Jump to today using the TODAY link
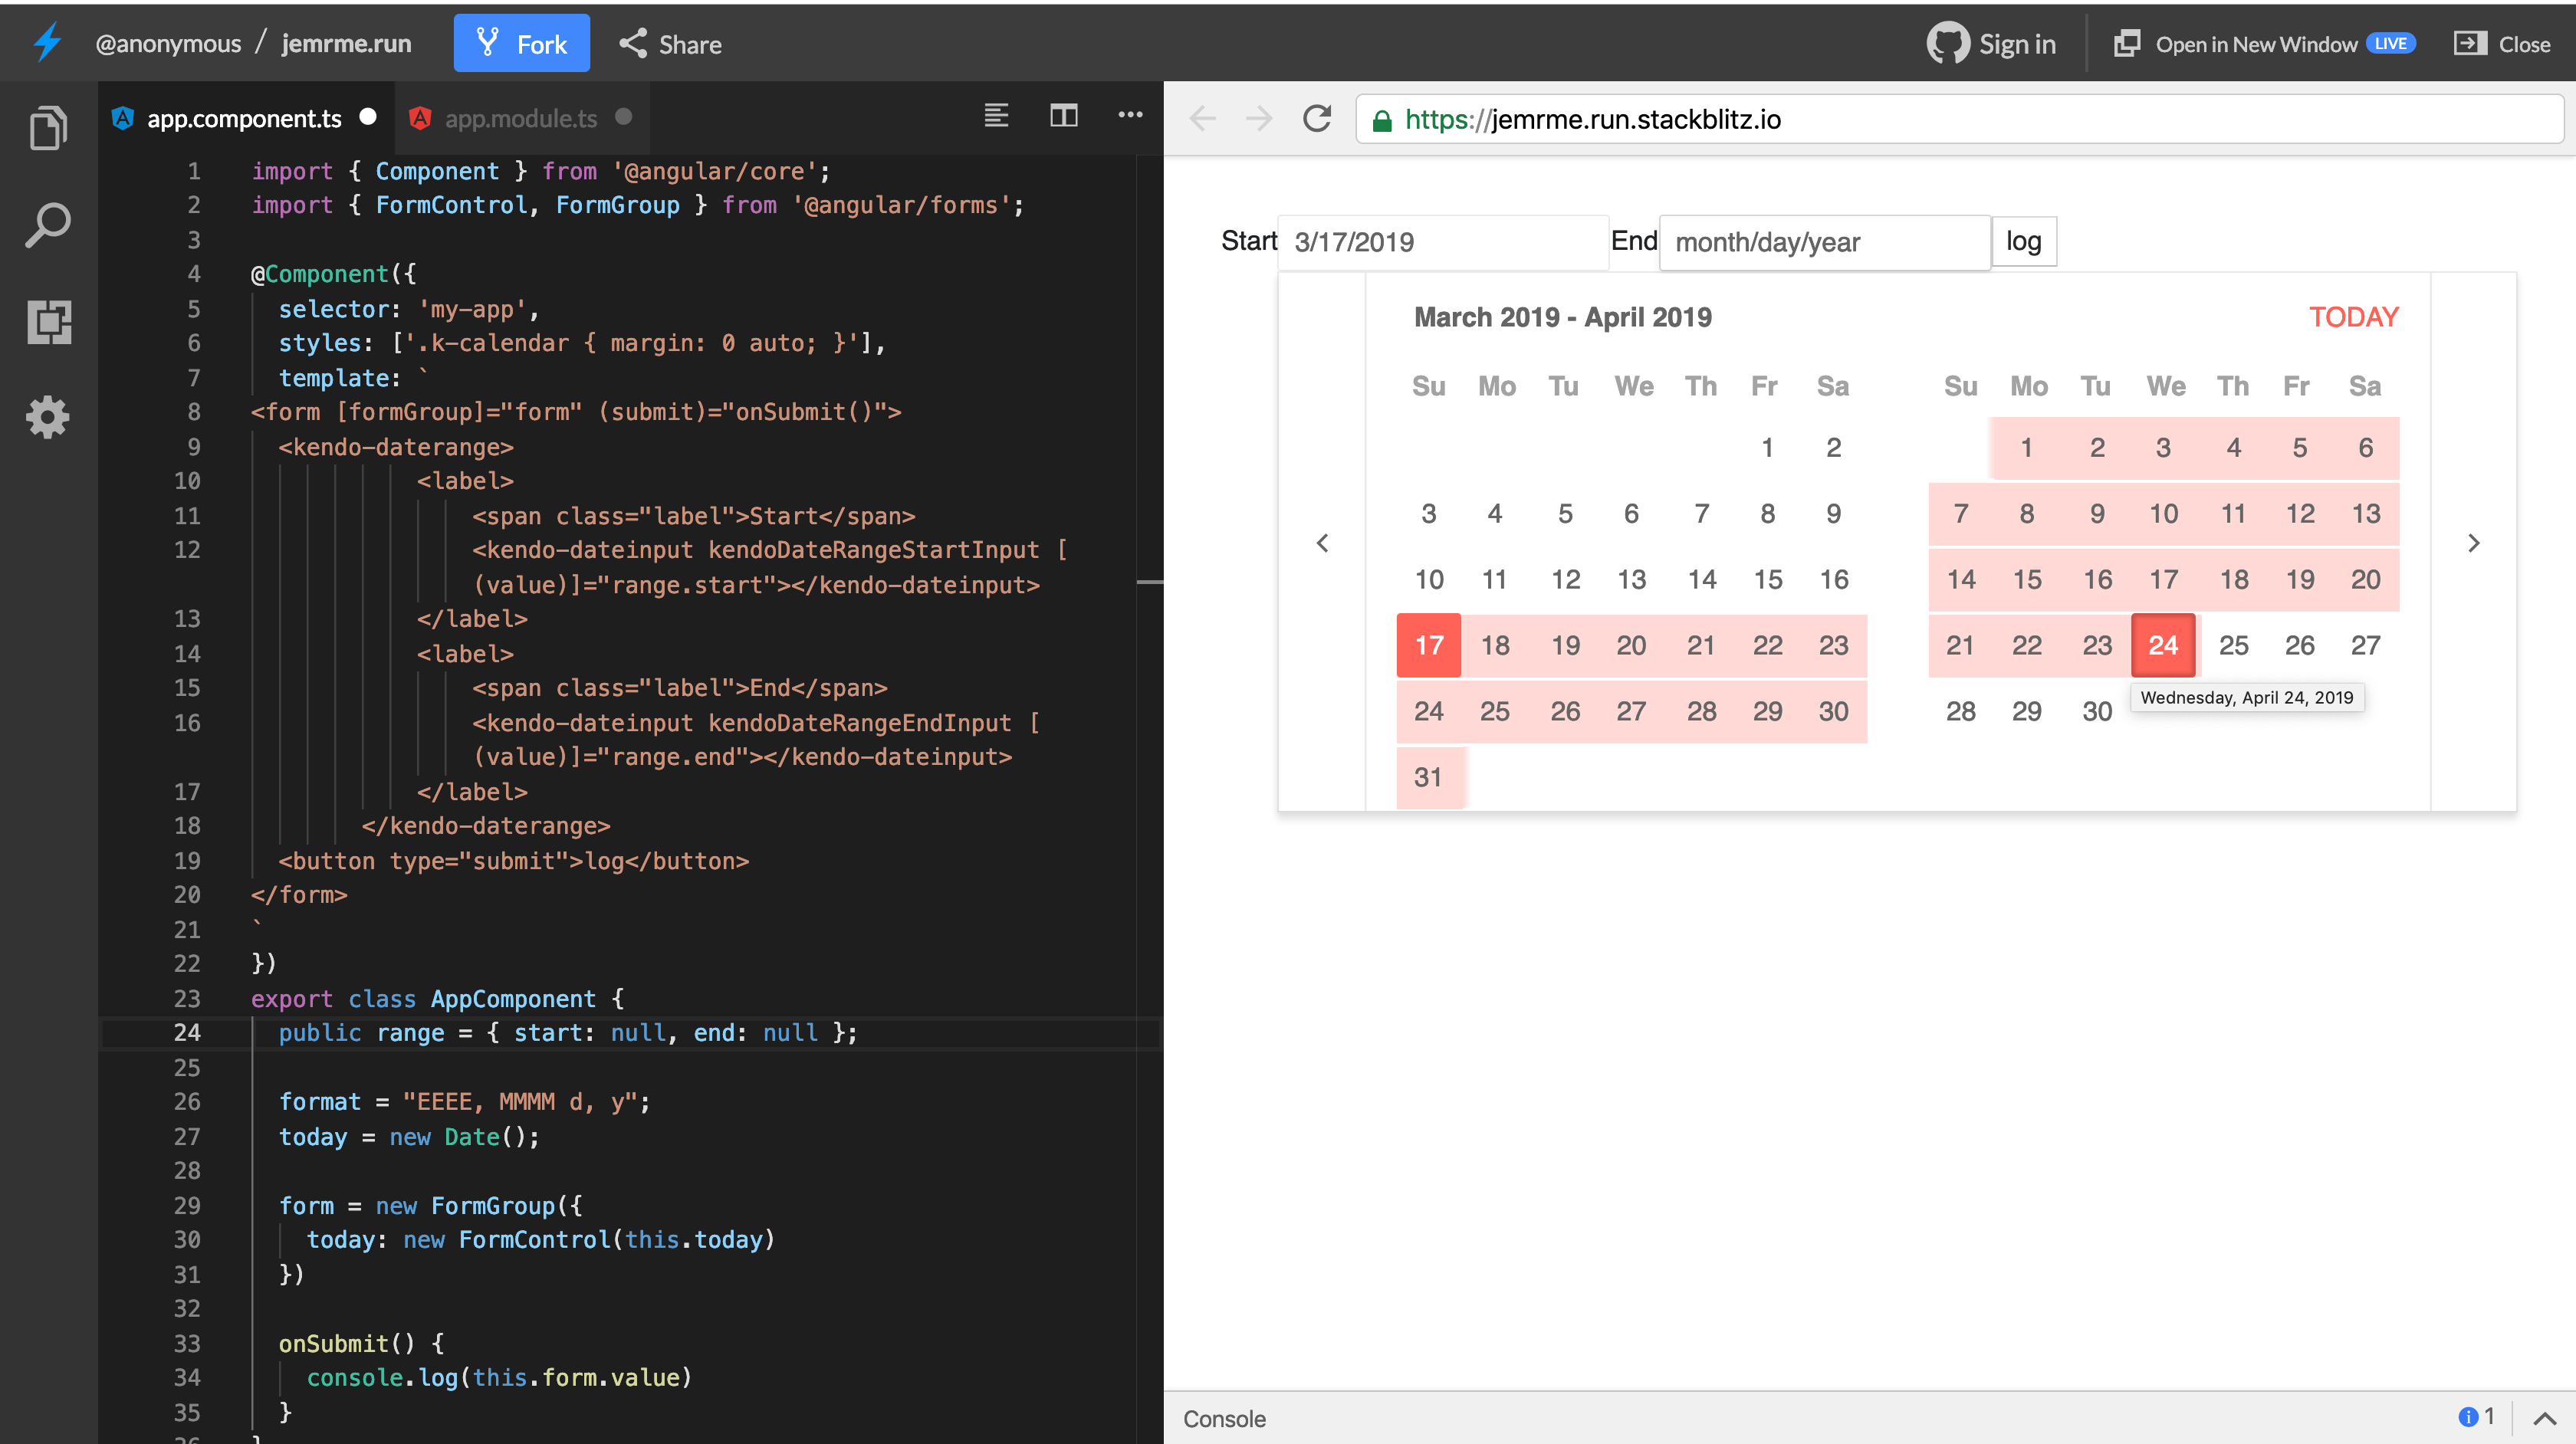This screenshot has height=1444, width=2576. pyautogui.click(x=2352, y=317)
